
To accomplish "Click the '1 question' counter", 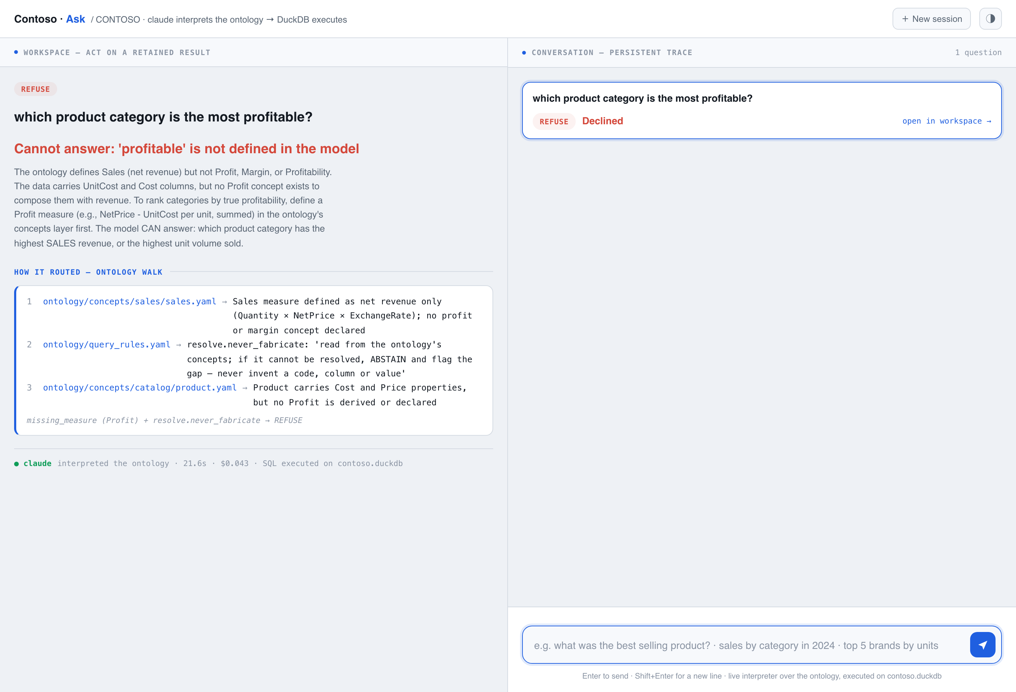I will [978, 53].
